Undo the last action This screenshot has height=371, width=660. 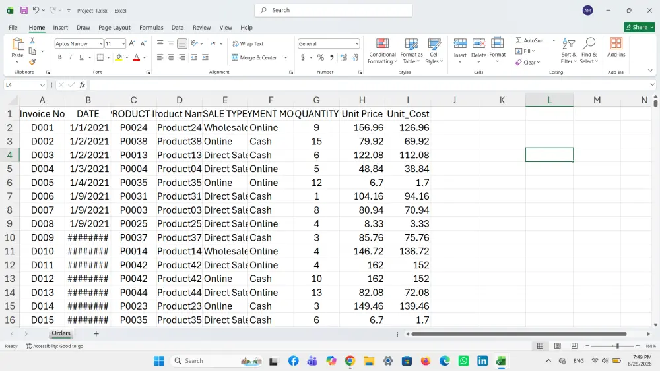(36, 10)
